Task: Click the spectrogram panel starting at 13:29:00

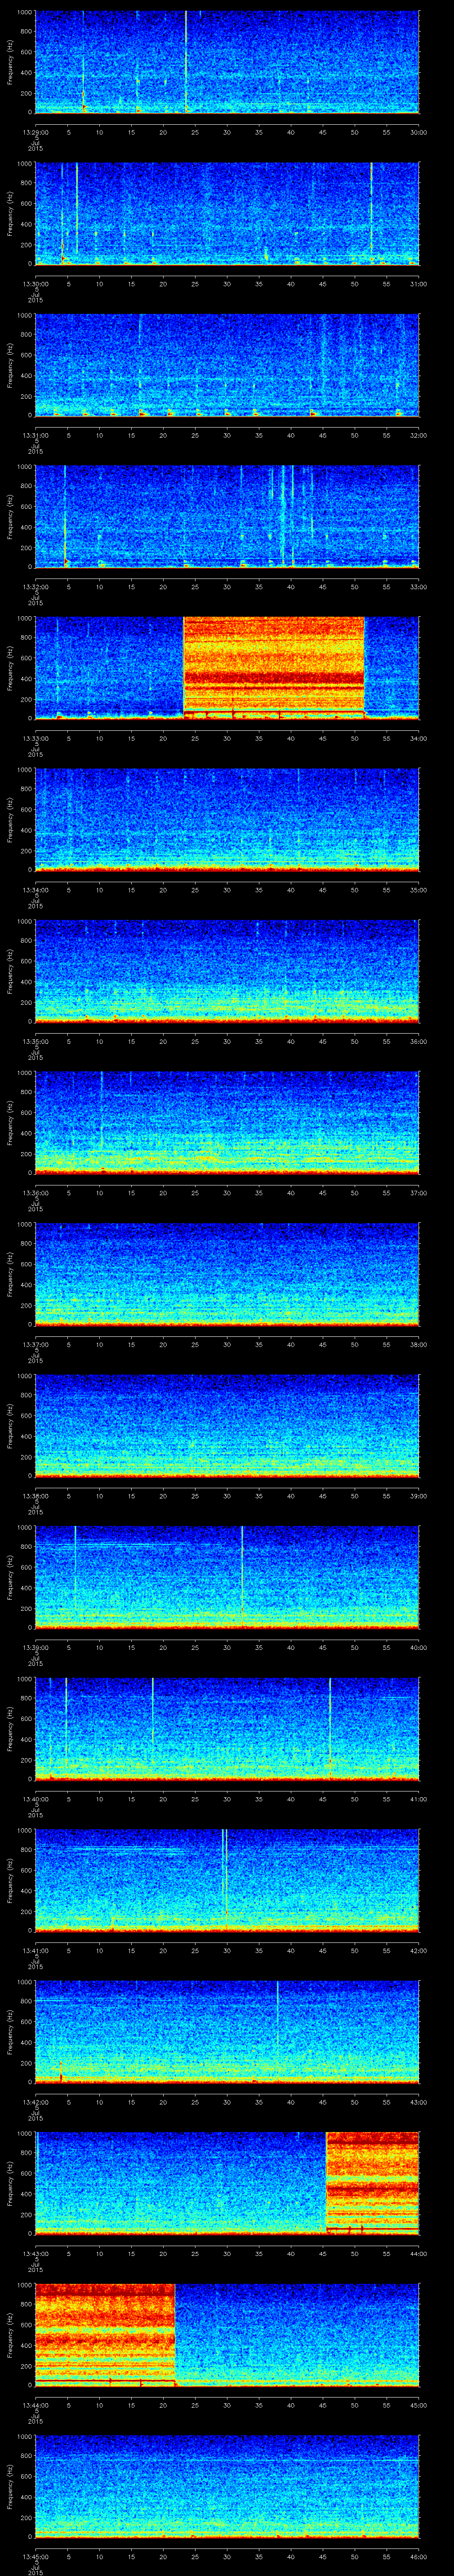Action: pyautogui.click(x=227, y=62)
